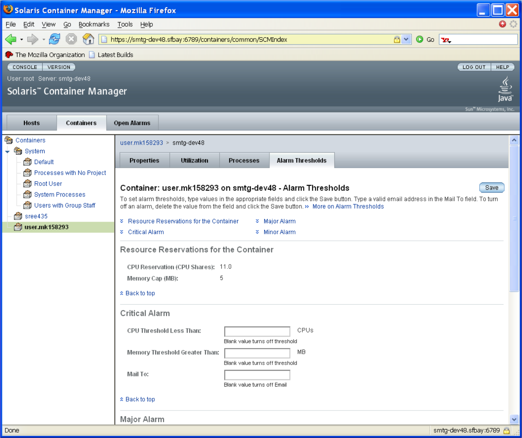The width and height of the screenshot is (522, 438).
Task: Click the Stop loading icon
Action: (x=71, y=39)
